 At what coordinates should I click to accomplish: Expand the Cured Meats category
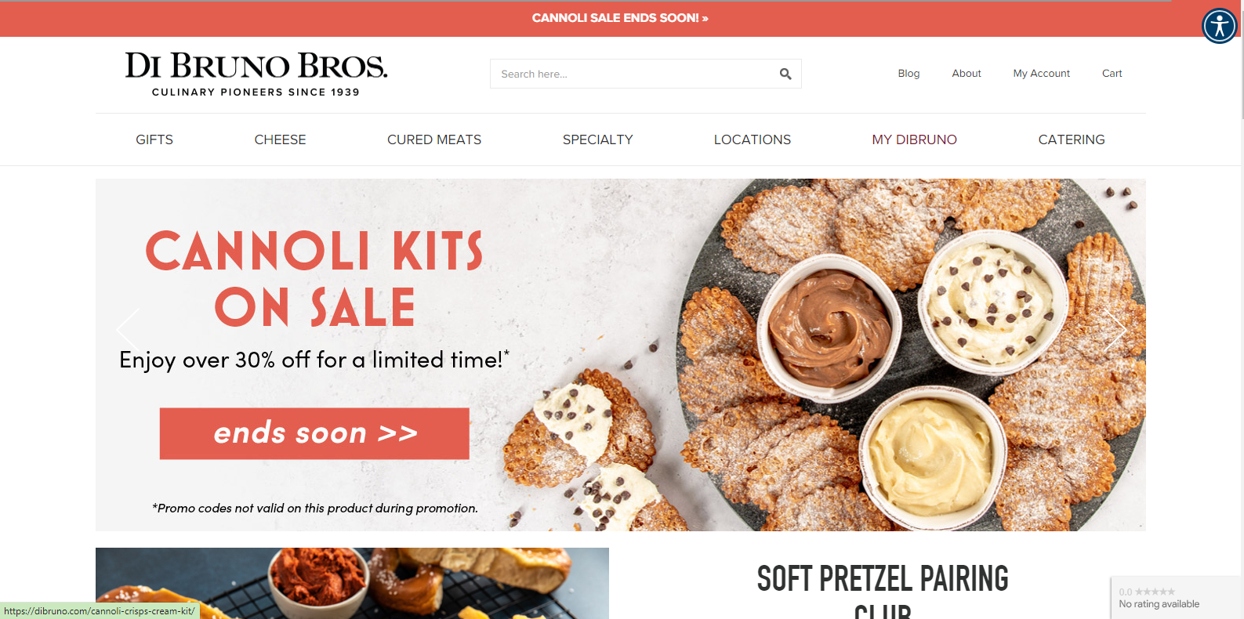click(x=434, y=139)
